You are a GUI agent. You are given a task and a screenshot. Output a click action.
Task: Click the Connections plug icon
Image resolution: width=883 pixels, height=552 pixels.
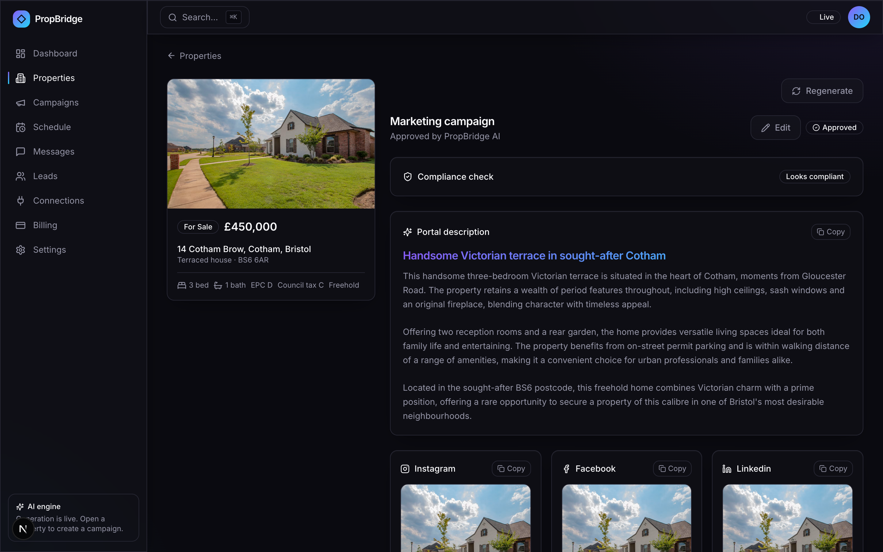click(21, 201)
